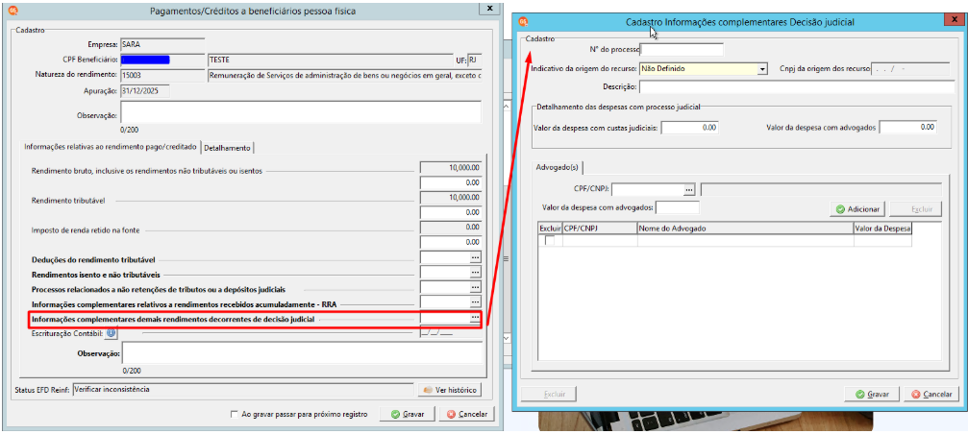Image resolution: width=968 pixels, height=434 pixels.
Task: Click the Escrituração Contábil info icon
Action: (x=112, y=333)
